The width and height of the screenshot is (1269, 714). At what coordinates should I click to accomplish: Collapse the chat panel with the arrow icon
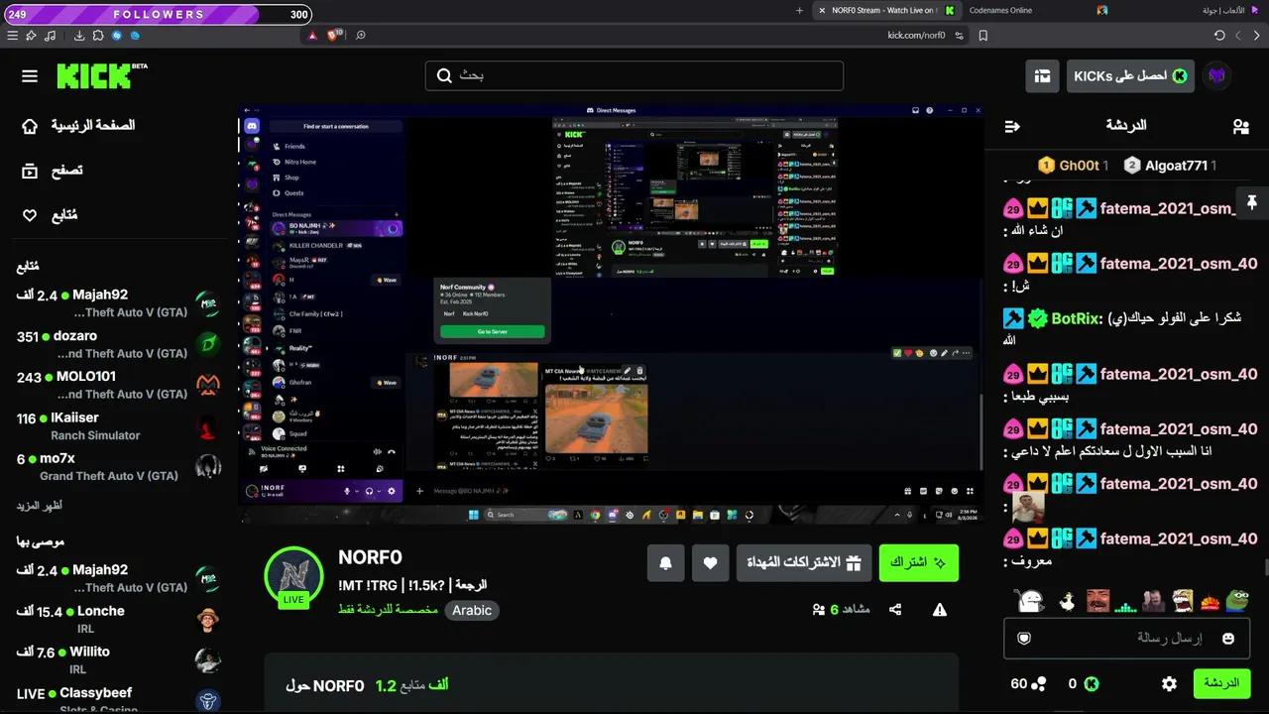pos(1012,126)
